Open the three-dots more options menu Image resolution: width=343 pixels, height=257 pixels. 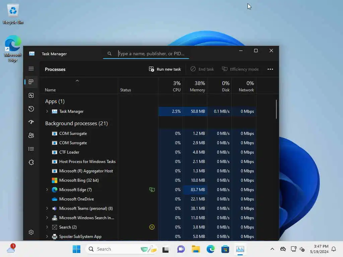(x=270, y=69)
